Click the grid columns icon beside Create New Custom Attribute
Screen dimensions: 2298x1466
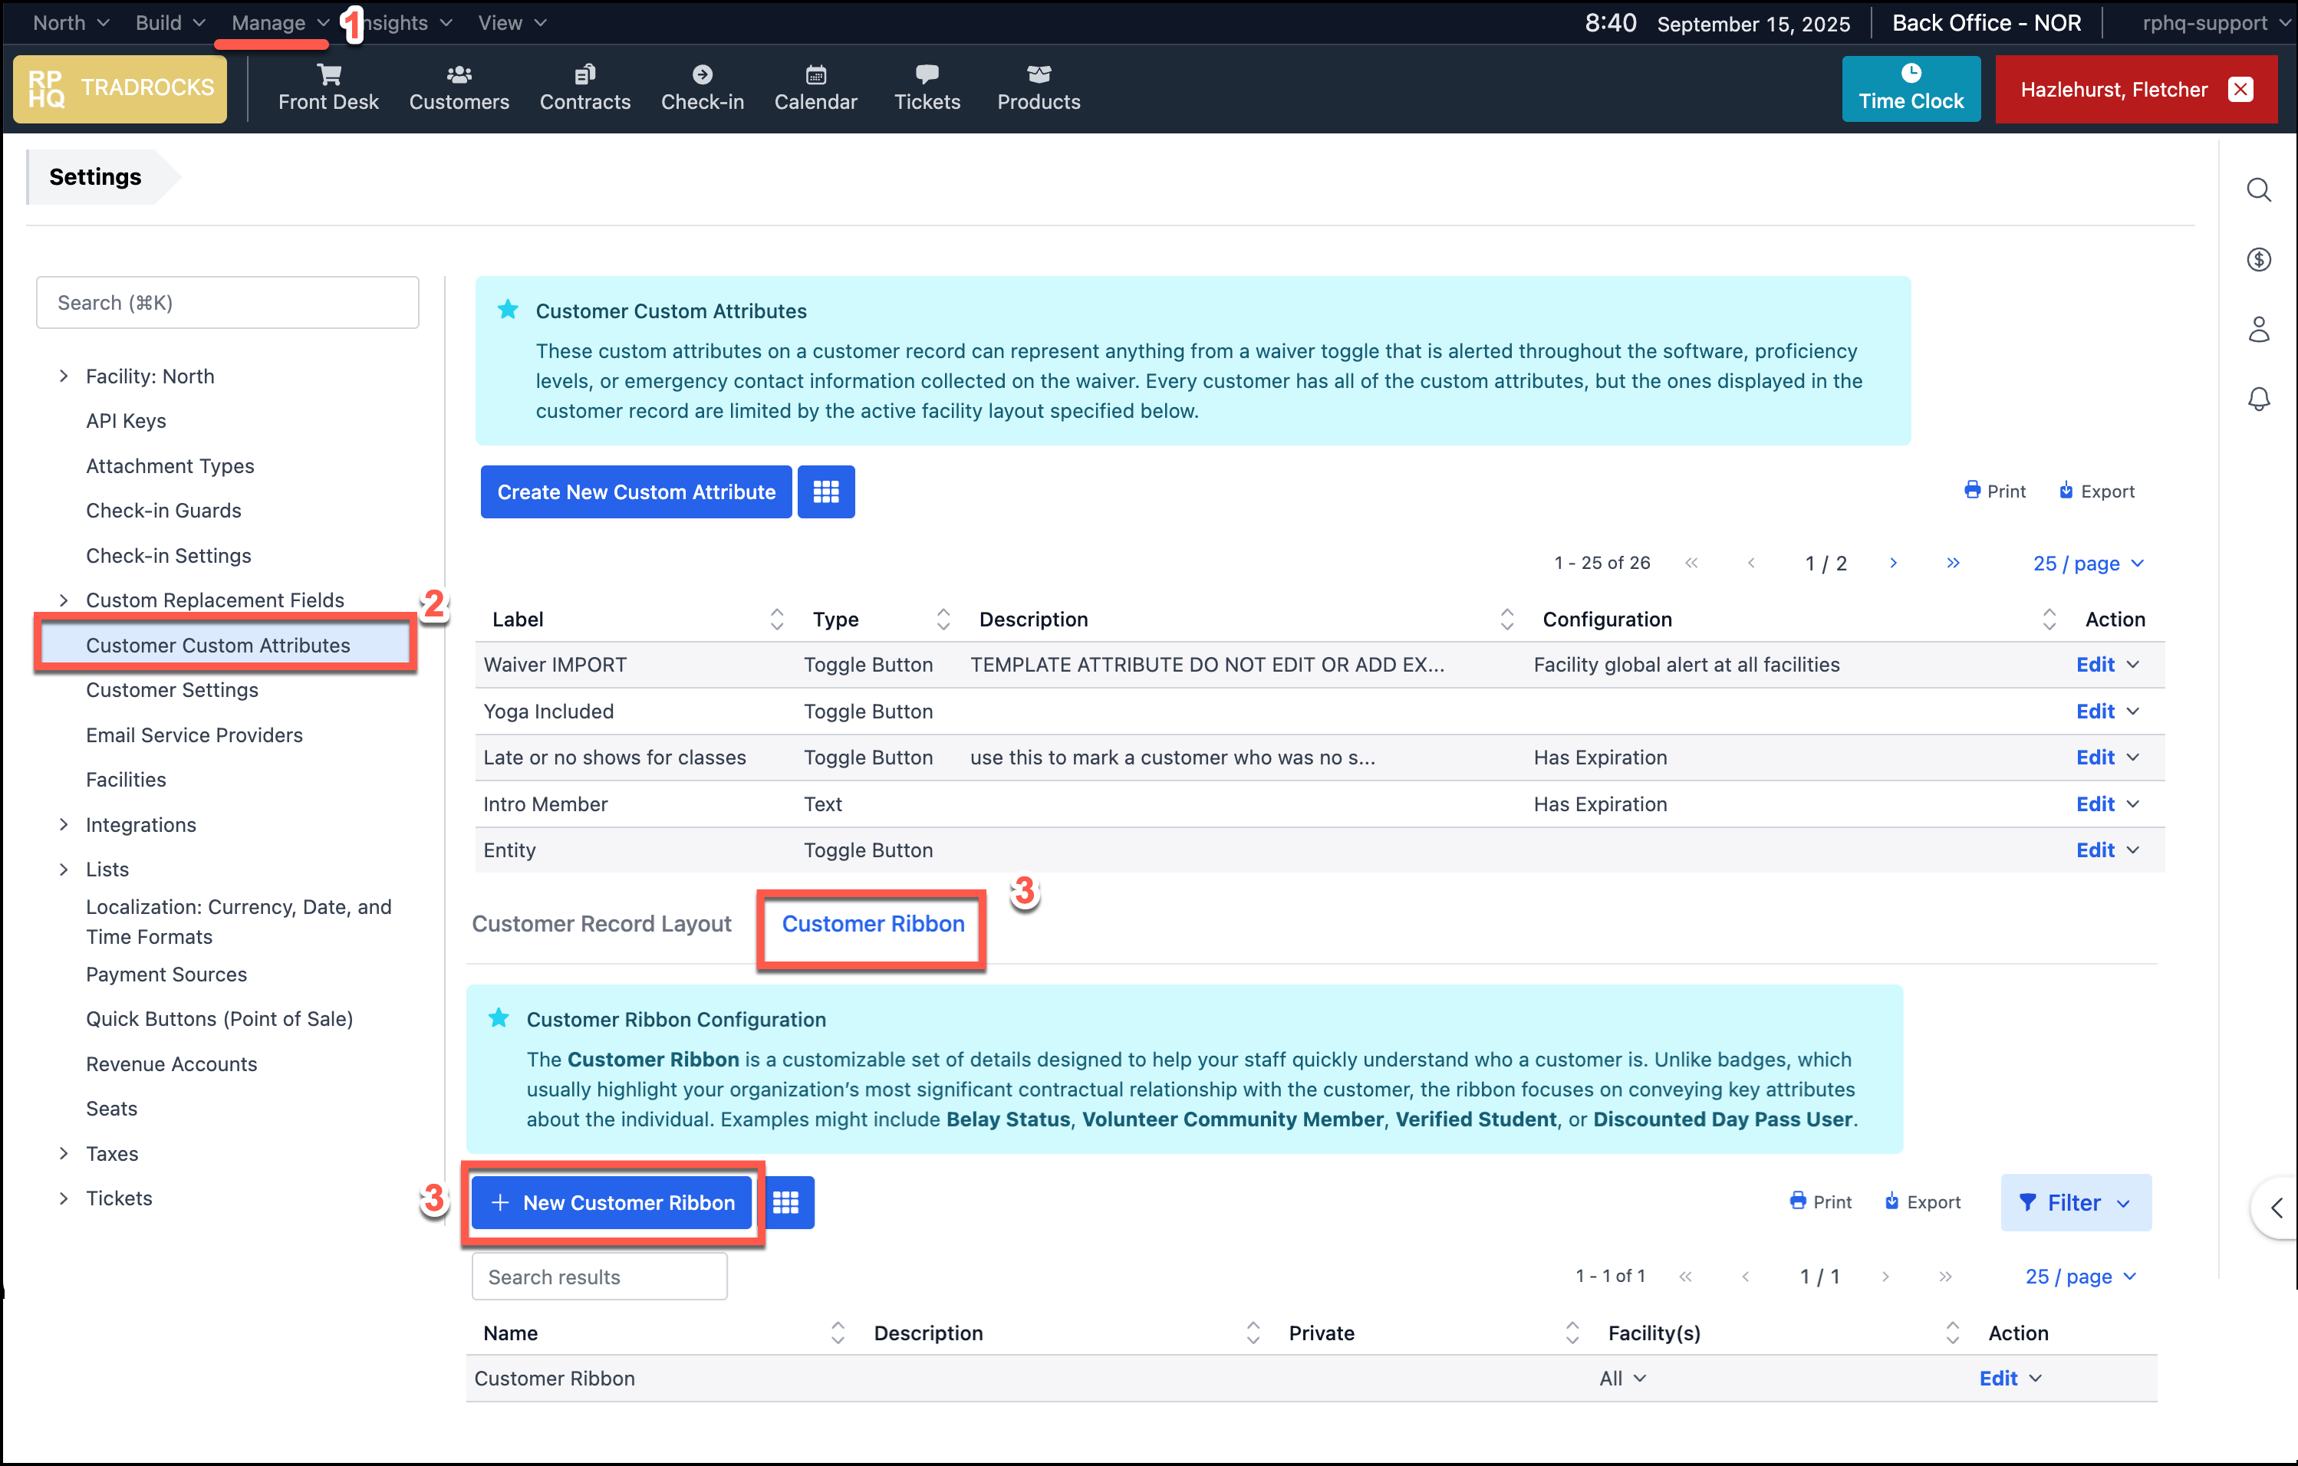coord(825,492)
